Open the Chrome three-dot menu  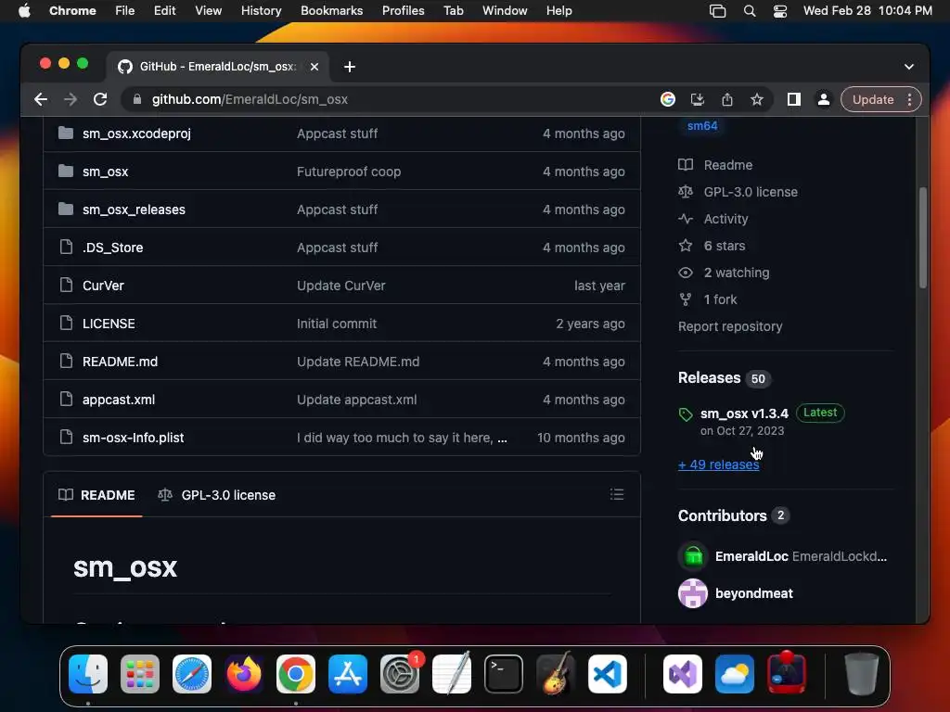(x=909, y=99)
